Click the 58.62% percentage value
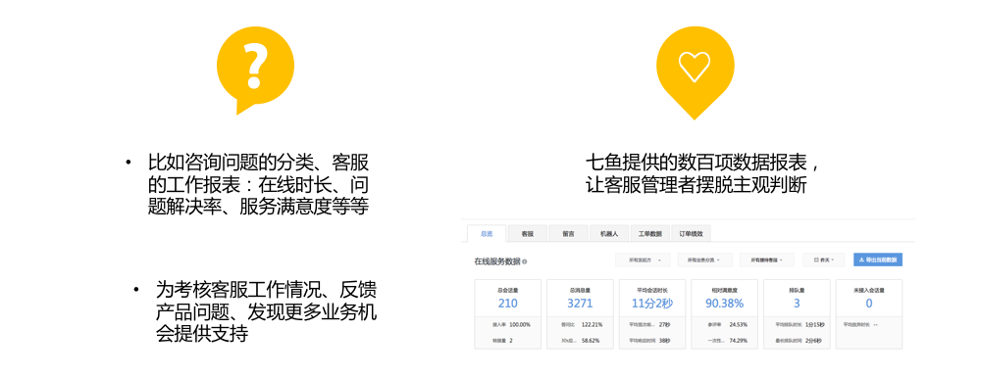The width and height of the screenshot is (981, 377). pyautogui.click(x=592, y=341)
